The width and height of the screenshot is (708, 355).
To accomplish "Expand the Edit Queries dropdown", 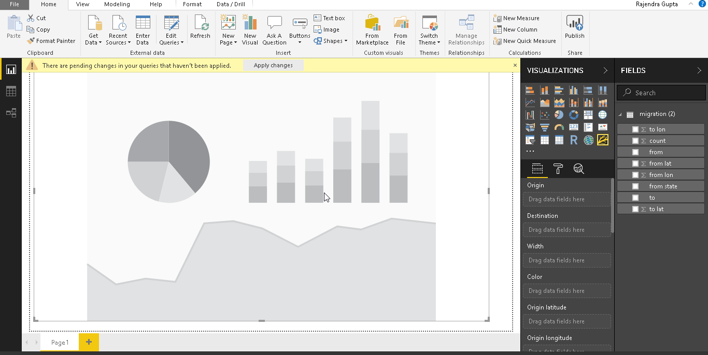I will point(172,30).
